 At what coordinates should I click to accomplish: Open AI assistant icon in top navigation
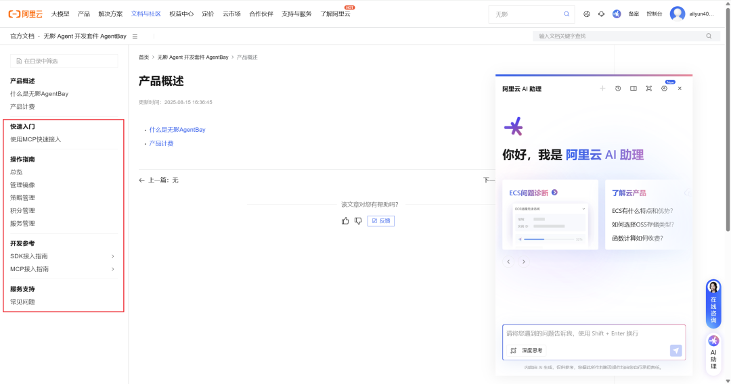(x=617, y=14)
